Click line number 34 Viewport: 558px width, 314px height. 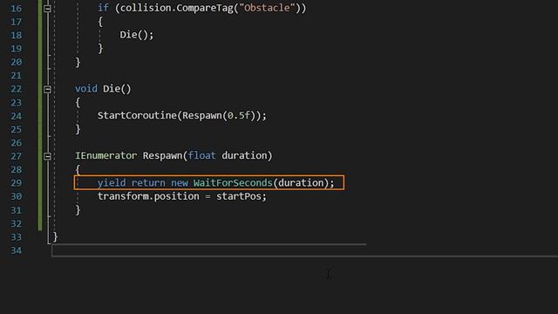[16, 250]
